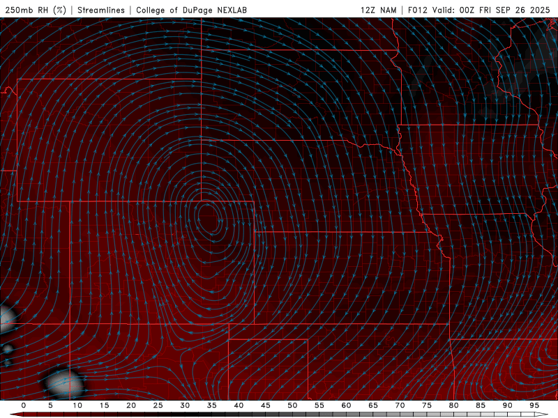Click the "75" color scale label

click(427, 405)
